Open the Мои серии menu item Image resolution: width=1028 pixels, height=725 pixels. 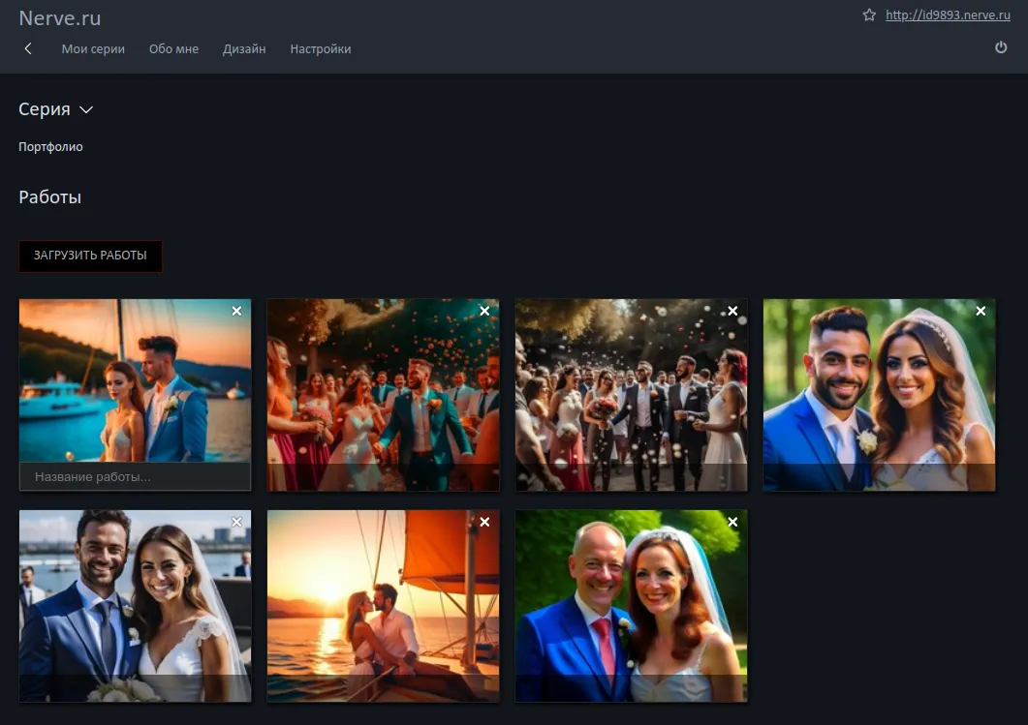[93, 48]
